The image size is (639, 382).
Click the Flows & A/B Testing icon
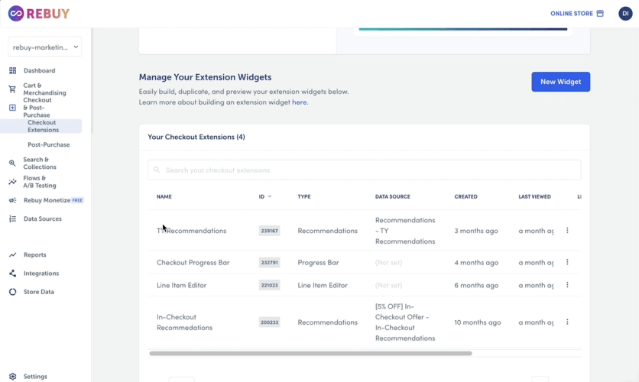click(13, 182)
